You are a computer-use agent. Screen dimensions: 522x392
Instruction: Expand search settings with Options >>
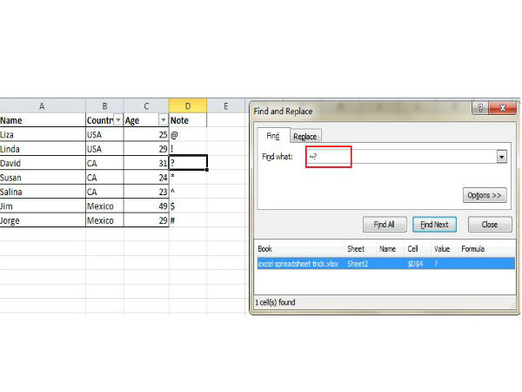click(485, 195)
